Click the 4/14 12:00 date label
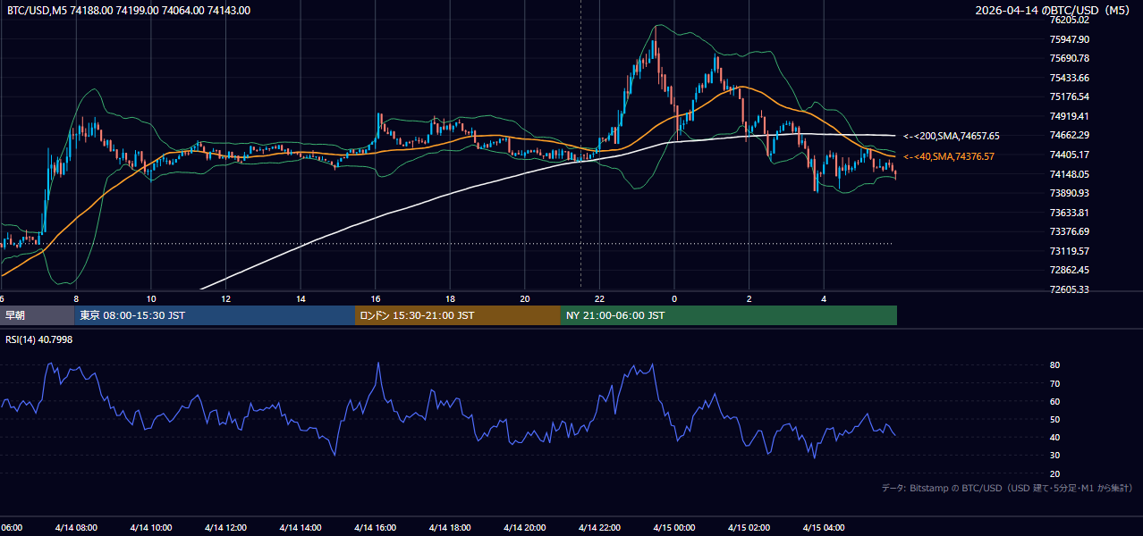This screenshot has width=1143, height=536. coord(225,527)
